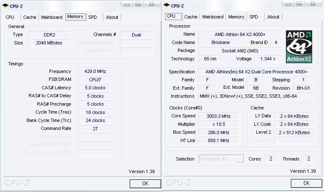324x192 pixels.
Task: Select the CPU tab in right CPU-Z window
Action: point(173,16)
